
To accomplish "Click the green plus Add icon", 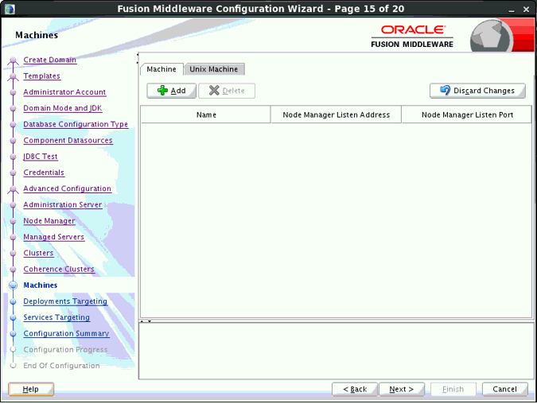I will click(x=162, y=91).
